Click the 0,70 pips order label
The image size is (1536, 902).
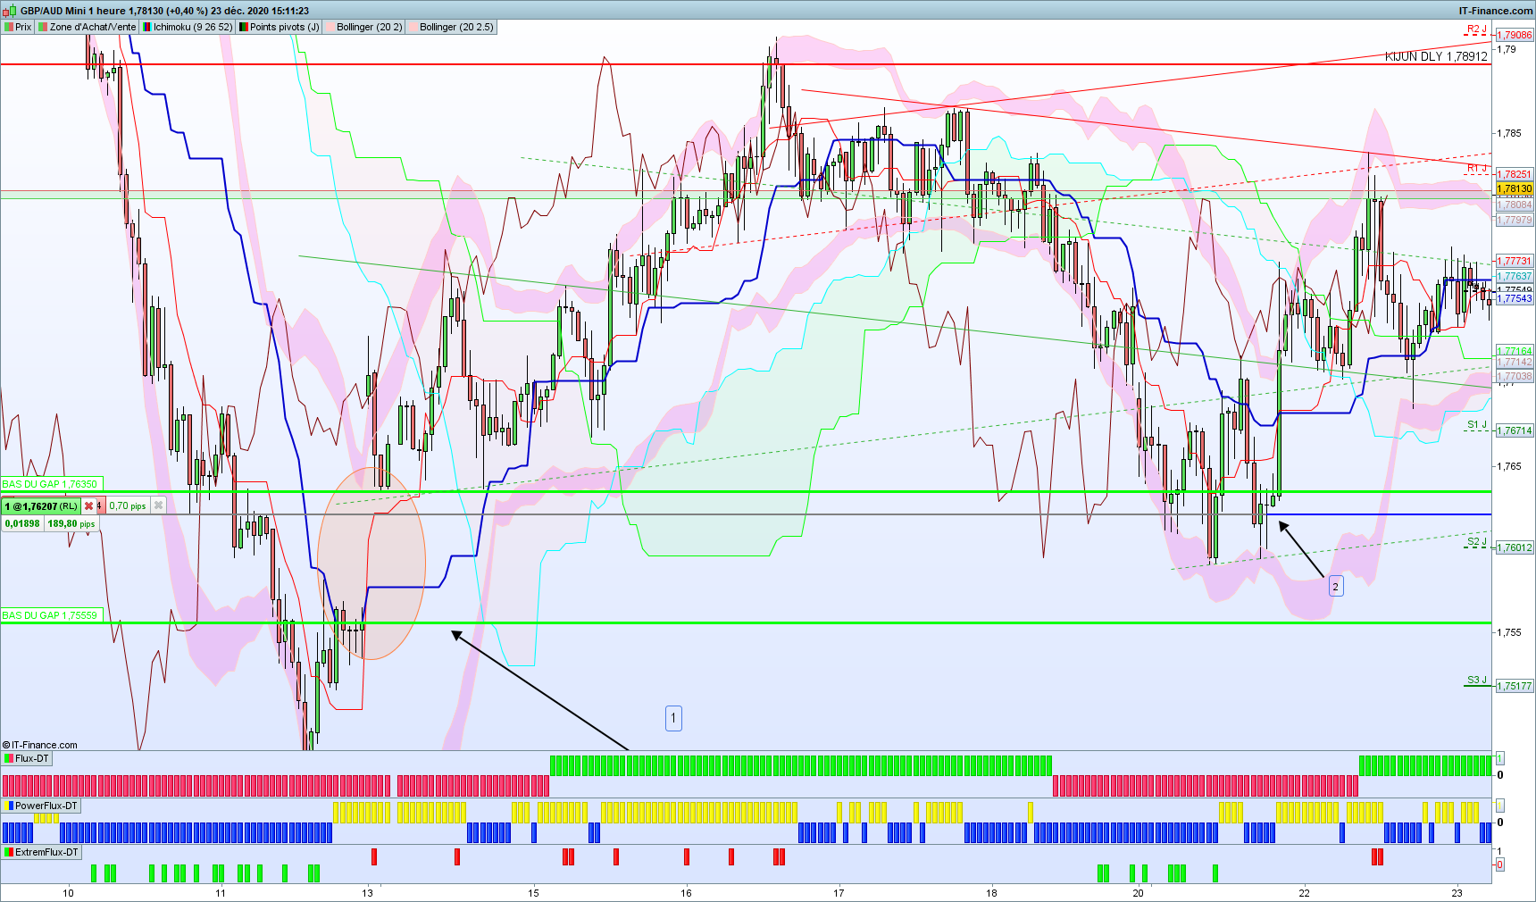(x=128, y=506)
